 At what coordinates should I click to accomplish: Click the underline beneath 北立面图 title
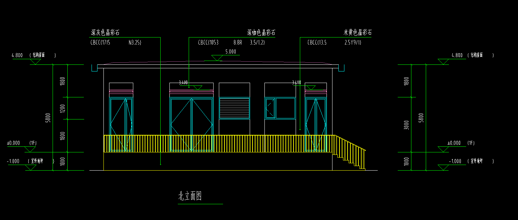click(200, 204)
